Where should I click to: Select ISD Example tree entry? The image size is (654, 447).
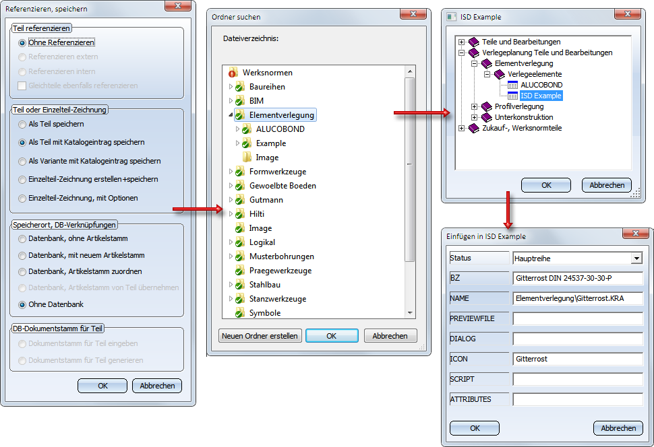point(541,96)
